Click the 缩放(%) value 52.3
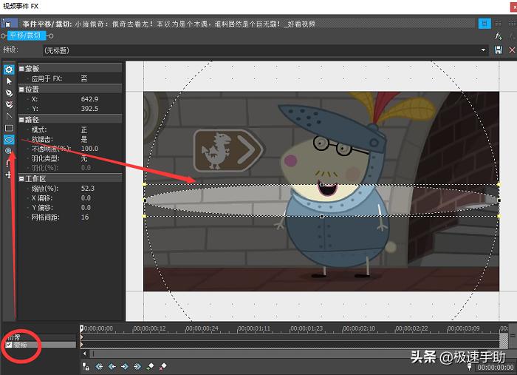Viewport: 517px width, 375px height. tap(88, 189)
